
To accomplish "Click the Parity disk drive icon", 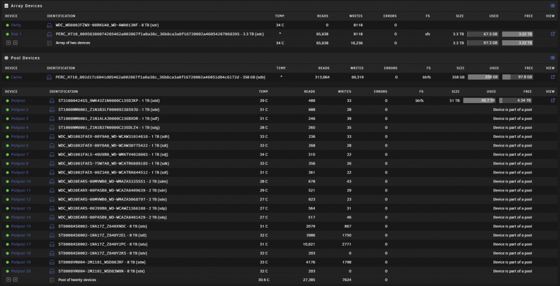I will pyautogui.click(x=50, y=25).
